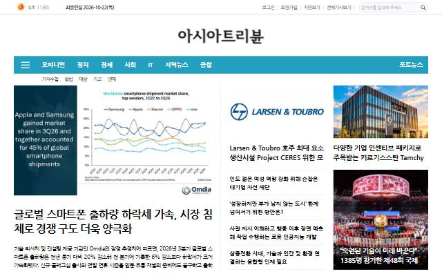The image size is (442, 276).
Task: Open the smartphone shipment chart image
Action: [x=113, y=140]
